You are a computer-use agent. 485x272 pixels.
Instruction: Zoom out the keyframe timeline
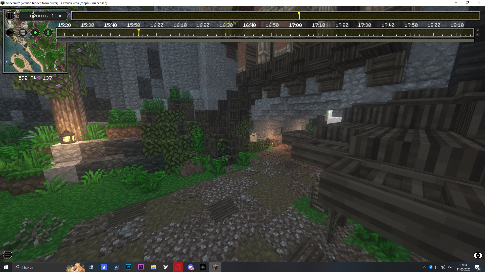[478, 35]
